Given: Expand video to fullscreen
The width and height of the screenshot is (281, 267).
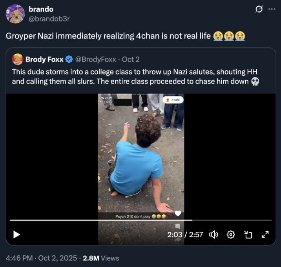Looking at the screenshot, I should (x=265, y=234).
